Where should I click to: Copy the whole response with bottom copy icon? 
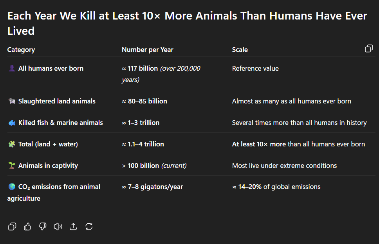[12, 226]
